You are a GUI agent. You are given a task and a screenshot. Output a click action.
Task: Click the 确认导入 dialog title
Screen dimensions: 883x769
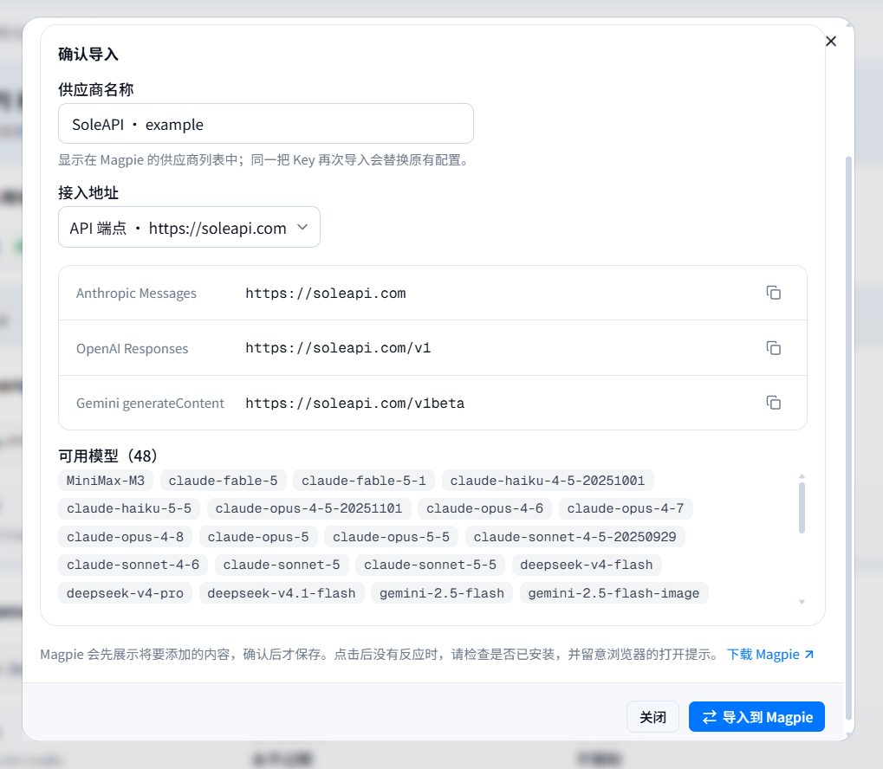(88, 54)
